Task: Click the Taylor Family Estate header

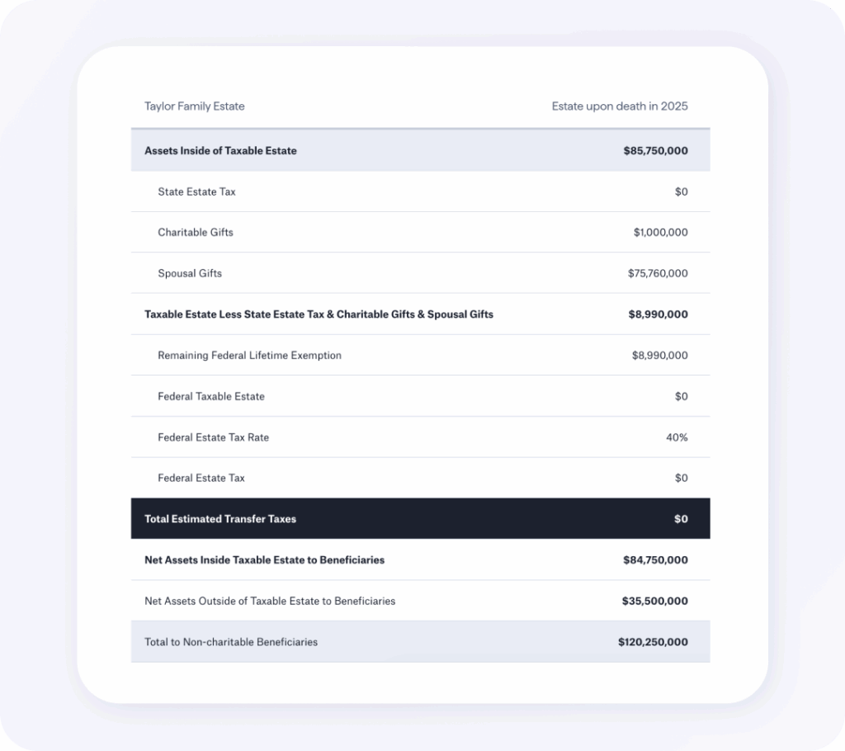Action: point(195,106)
